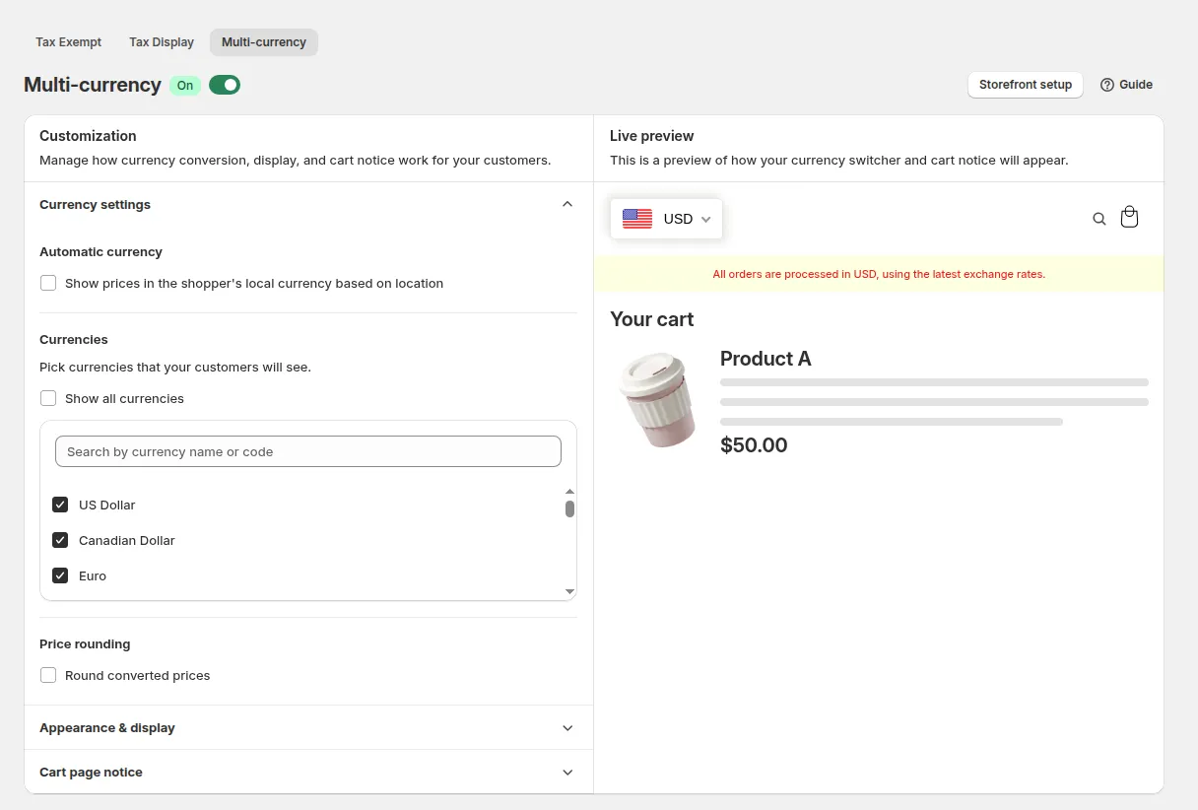Uncheck the Canadian Dollar currency
1198x810 pixels.
point(60,540)
